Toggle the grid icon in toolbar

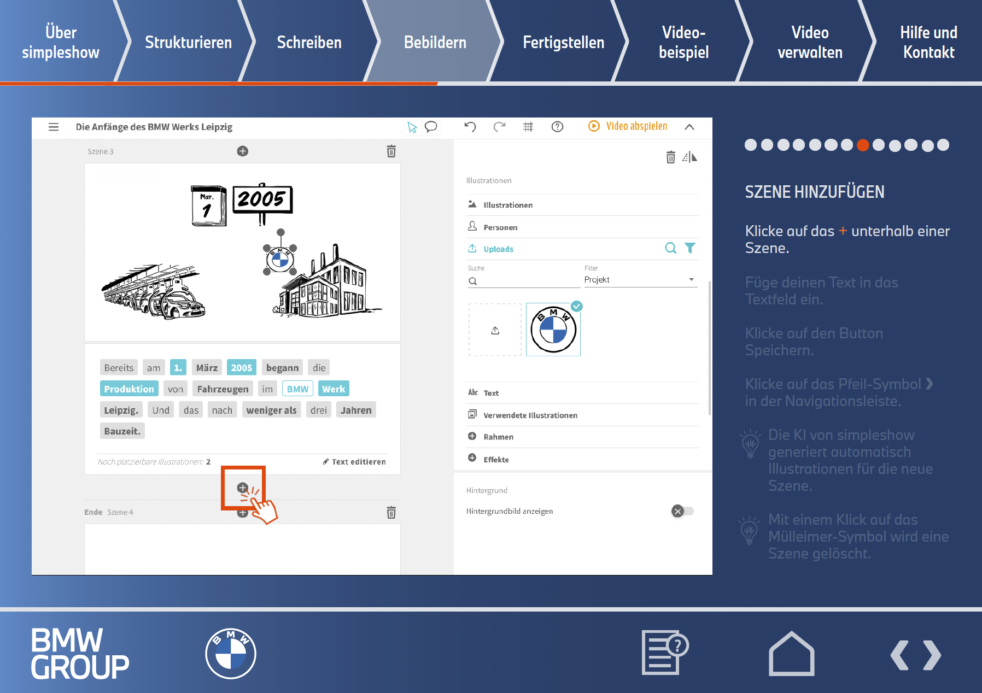pos(528,127)
